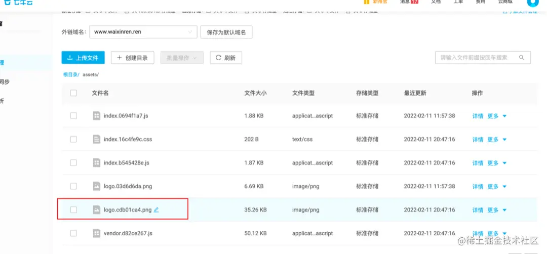Open 详情 for index.b545428e.js
Image resolution: width=547 pixels, height=254 pixels.
(x=478, y=163)
